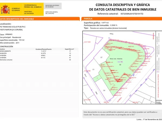Select the Elementos comunes row label
The height and width of the screenshot is (122, 162).
(6, 60)
